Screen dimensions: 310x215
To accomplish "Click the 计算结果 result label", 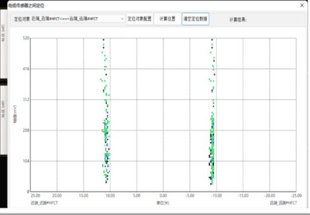I will coord(238,20).
